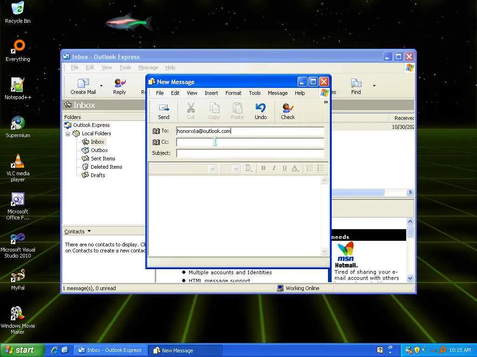Click Reply in the Outlook Express toolbar
Screen dimensions: 477x357
(x=120, y=86)
